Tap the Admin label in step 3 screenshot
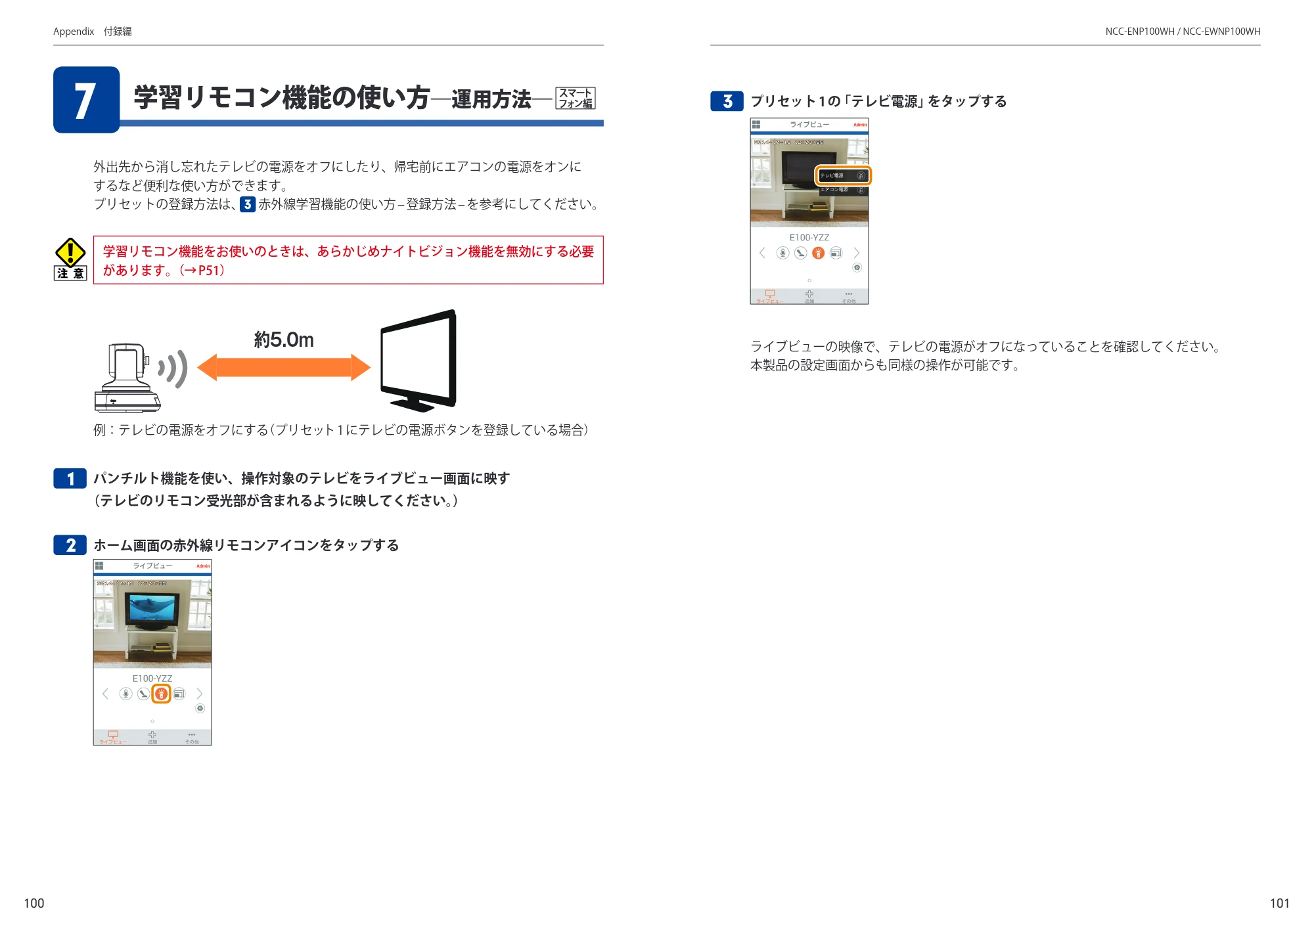Viewport: 1314px width, 932px height. 860,125
